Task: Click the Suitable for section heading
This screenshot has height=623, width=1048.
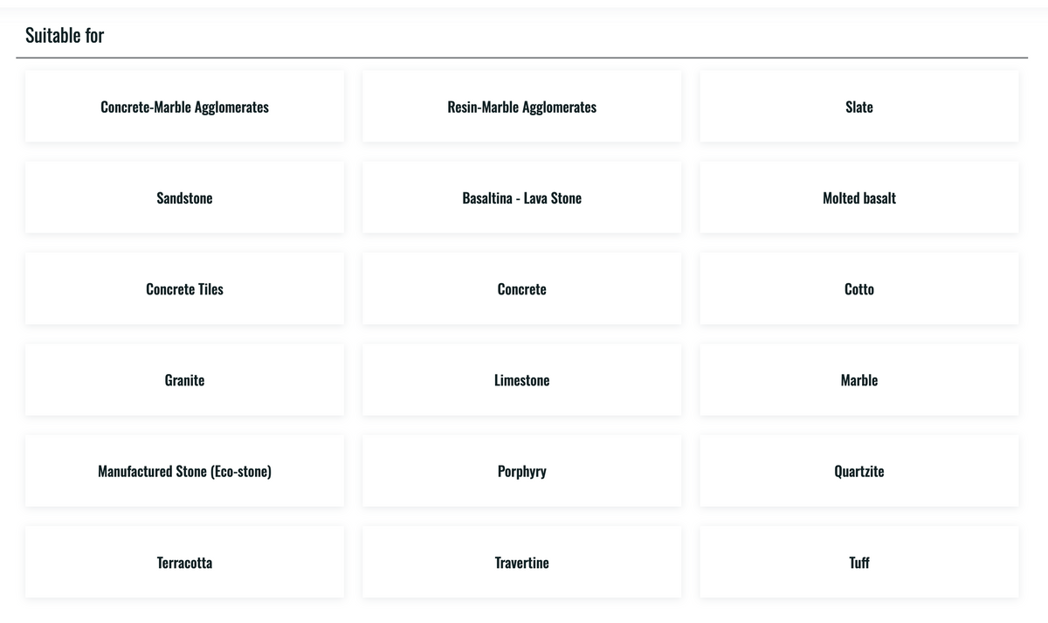Action: [65, 36]
